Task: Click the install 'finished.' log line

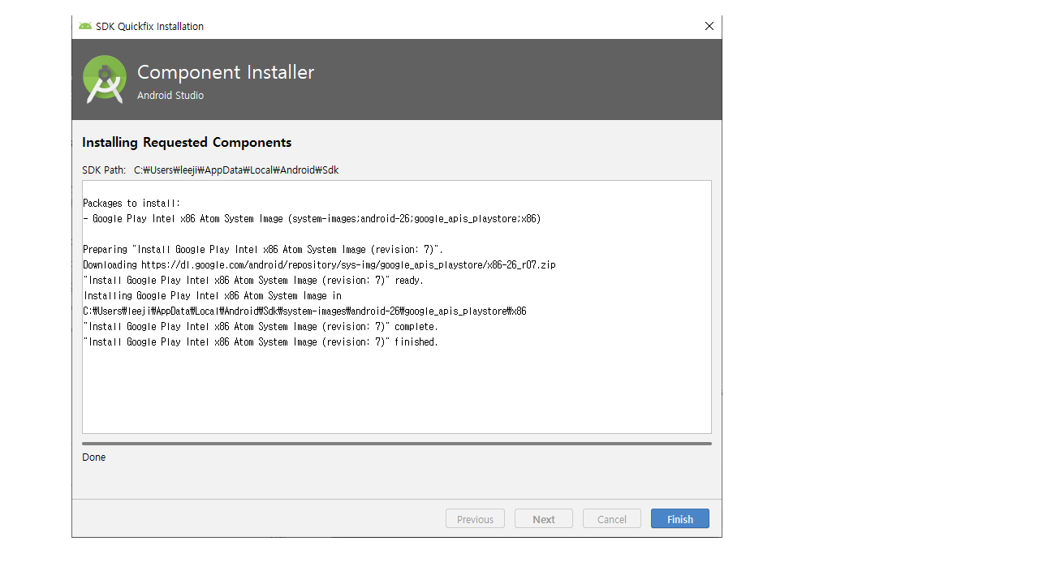Action: [261, 342]
